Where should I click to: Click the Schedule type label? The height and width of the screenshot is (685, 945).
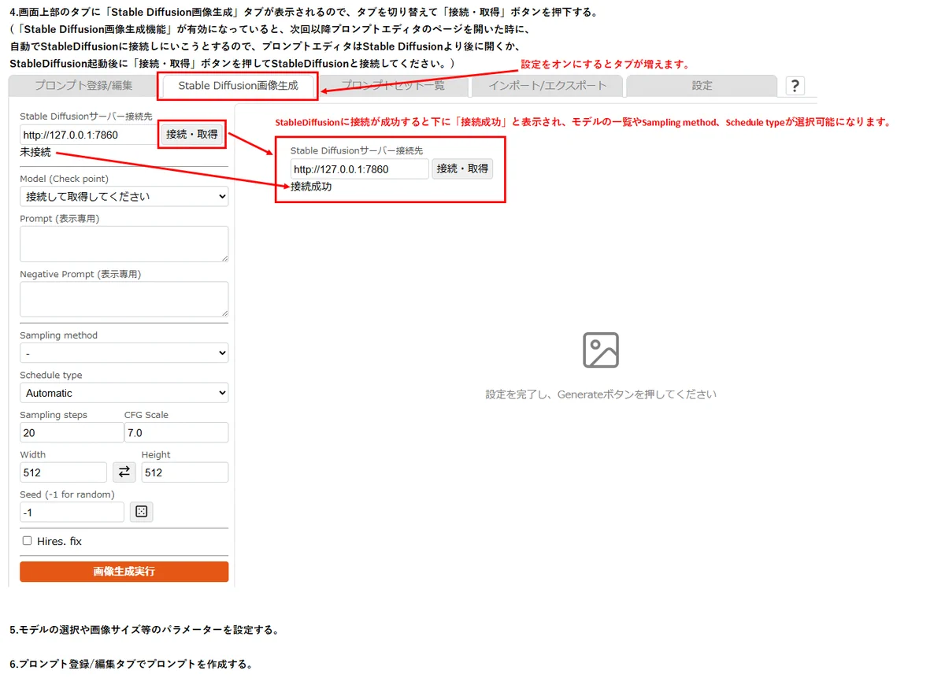coord(51,375)
